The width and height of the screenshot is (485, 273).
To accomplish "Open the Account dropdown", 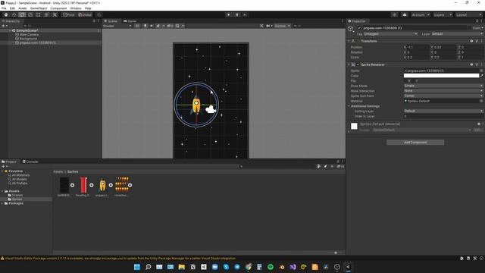I will [421, 15].
